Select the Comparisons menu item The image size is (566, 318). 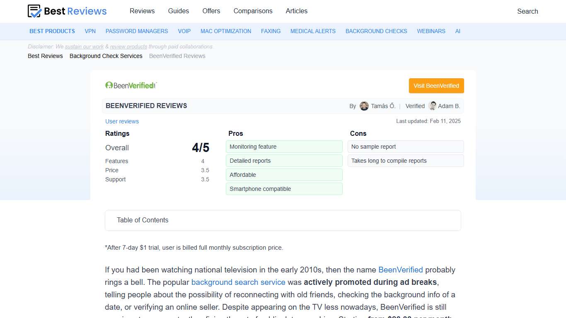(253, 11)
